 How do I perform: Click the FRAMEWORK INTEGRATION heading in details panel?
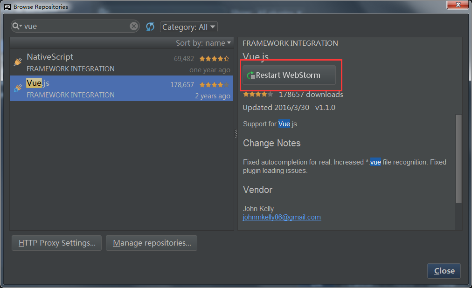(x=290, y=43)
